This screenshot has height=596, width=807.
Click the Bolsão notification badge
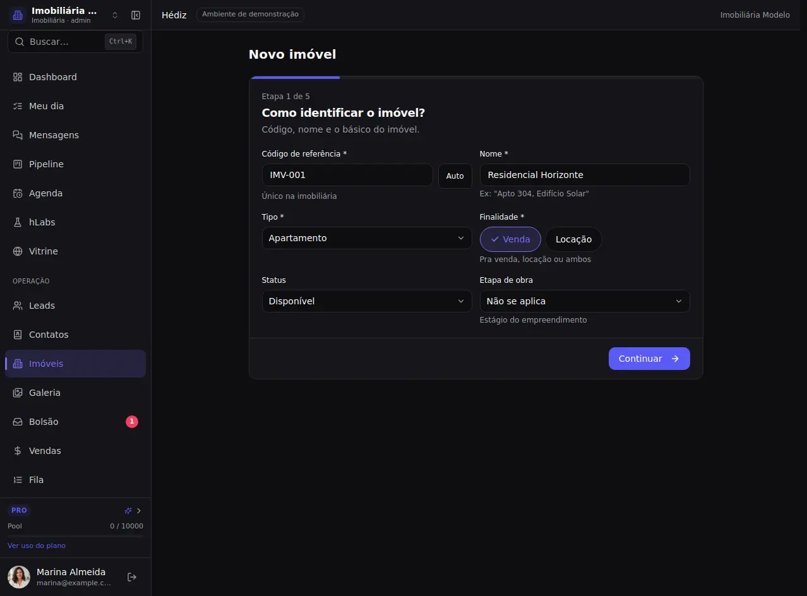tap(132, 422)
